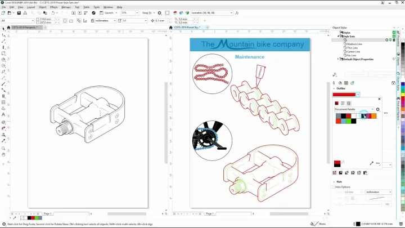The width and height of the screenshot is (405, 228).
Task: Select the No Line style set
Action: [352, 55]
